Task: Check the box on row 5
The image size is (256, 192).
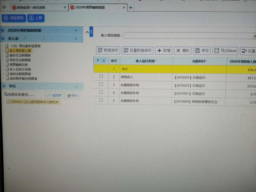Action: click(101, 100)
